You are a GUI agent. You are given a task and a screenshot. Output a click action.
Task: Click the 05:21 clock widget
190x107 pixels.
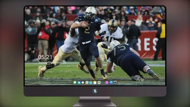tap(45, 57)
